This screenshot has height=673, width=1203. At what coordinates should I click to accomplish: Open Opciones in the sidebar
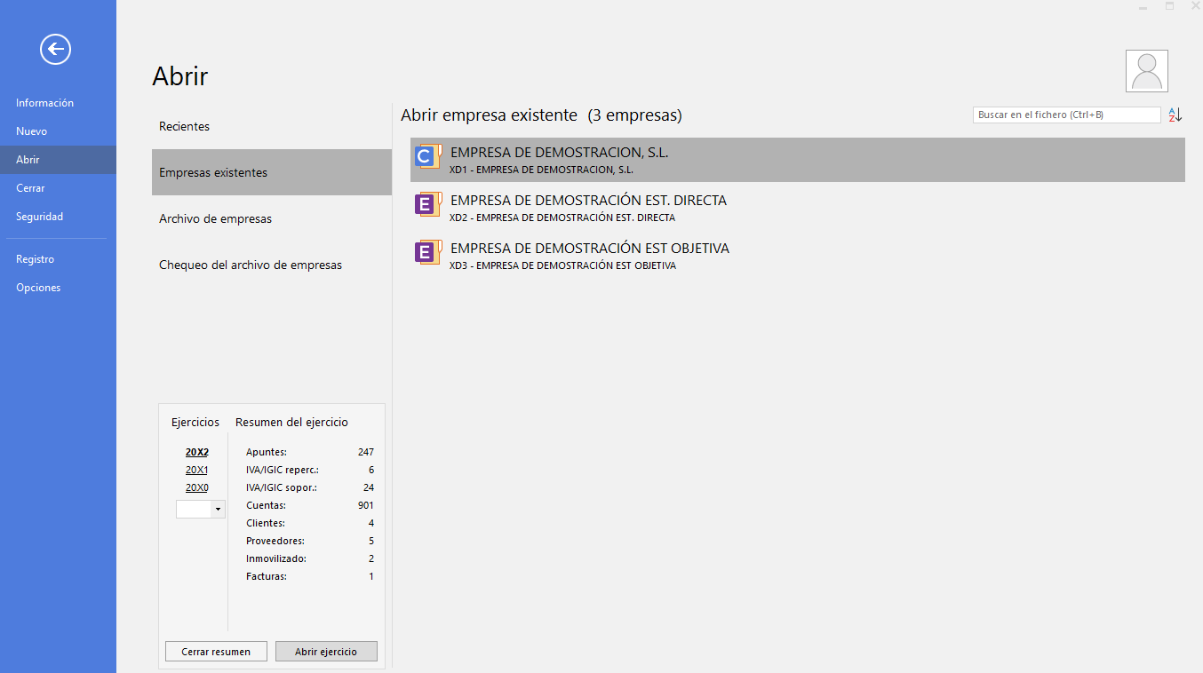pos(58,288)
